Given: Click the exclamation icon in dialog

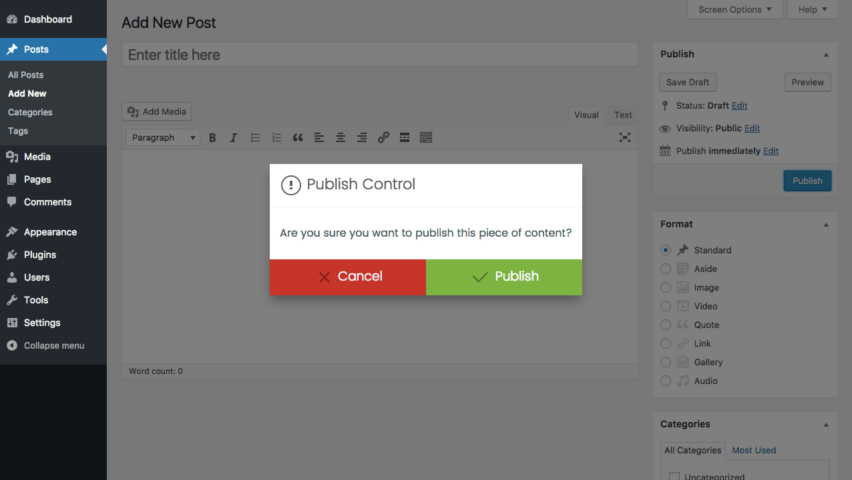Looking at the screenshot, I should tap(291, 185).
